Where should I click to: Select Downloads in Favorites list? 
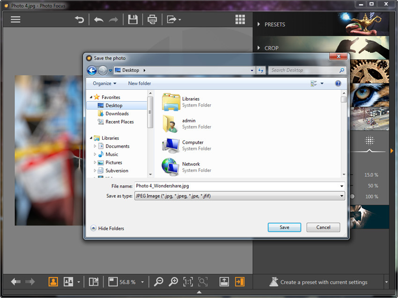[117, 114]
